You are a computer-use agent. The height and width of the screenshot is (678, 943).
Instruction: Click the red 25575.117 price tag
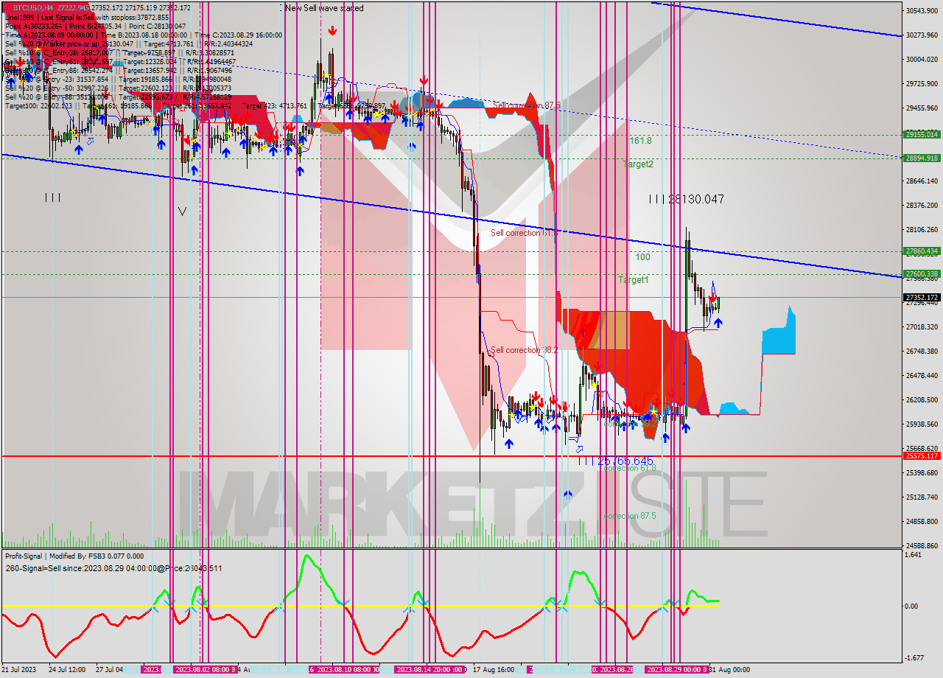(921, 456)
